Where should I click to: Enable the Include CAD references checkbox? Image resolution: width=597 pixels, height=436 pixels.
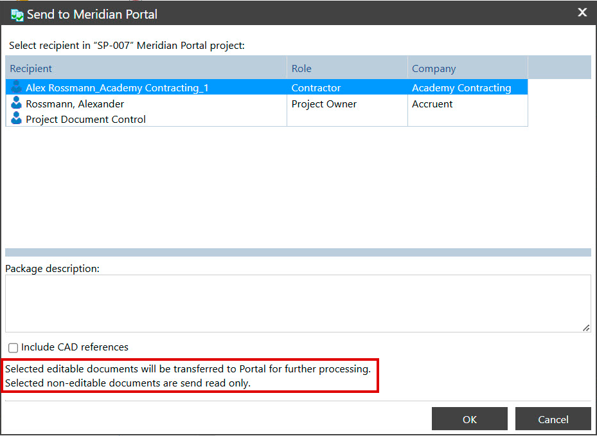13,347
